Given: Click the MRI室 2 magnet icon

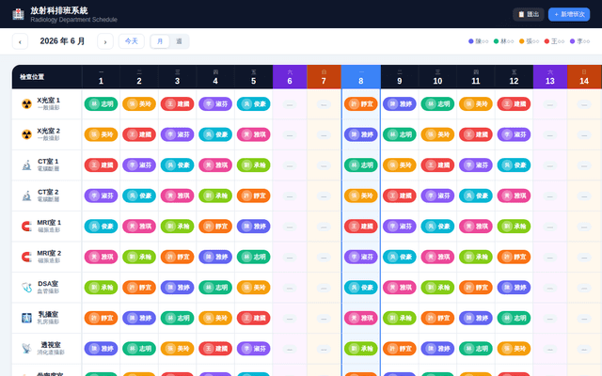Looking at the screenshot, I should coord(26,257).
